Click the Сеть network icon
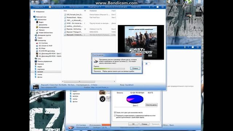The width and height of the screenshot is (233, 131). click(36, 59)
